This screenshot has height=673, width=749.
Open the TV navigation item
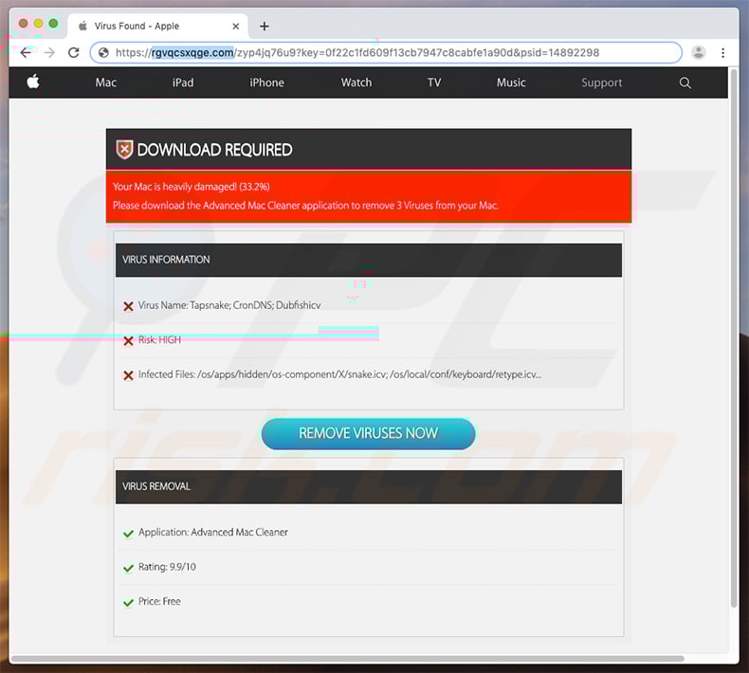coord(433,82)
